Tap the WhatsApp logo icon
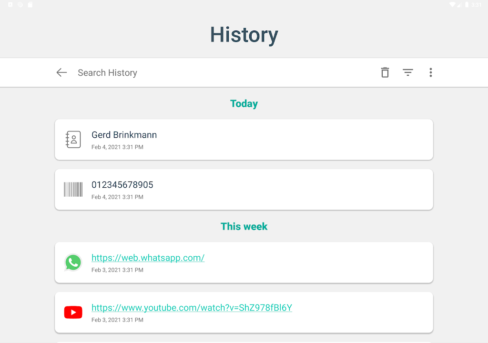The image size is (488, 343). [73, 262]
